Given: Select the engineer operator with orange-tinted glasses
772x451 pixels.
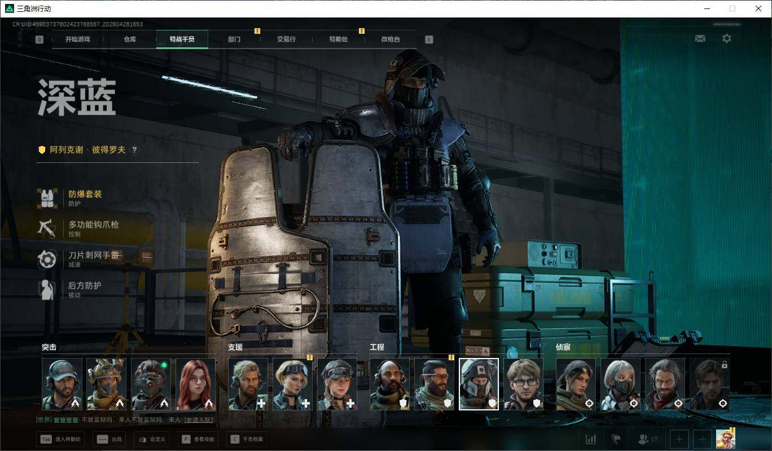Looking at the screenshot, I should pos(435,384).
